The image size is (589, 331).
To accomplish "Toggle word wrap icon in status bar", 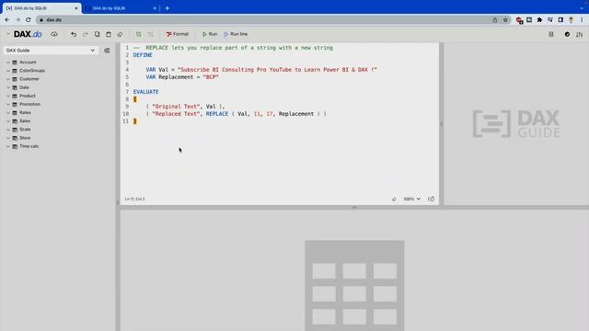I will [431, 199].
